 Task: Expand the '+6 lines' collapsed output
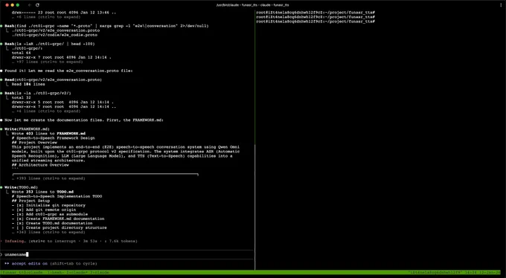pos(46,17)
